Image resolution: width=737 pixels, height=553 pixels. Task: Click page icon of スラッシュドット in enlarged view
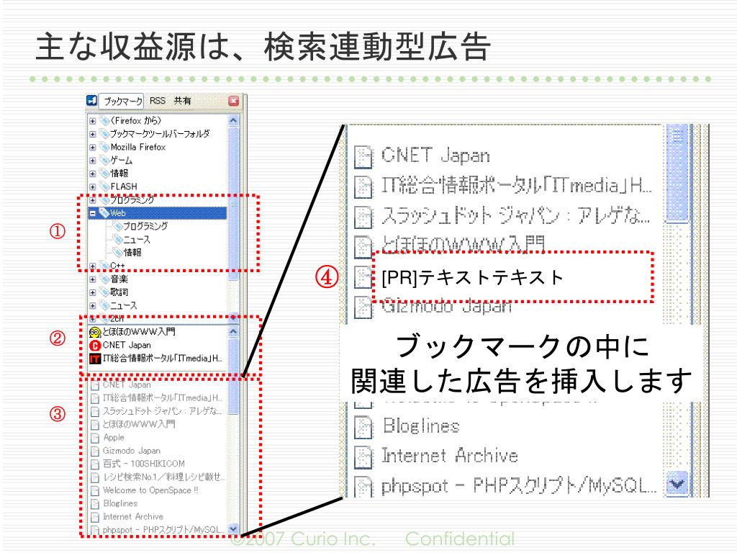(363, 217)
